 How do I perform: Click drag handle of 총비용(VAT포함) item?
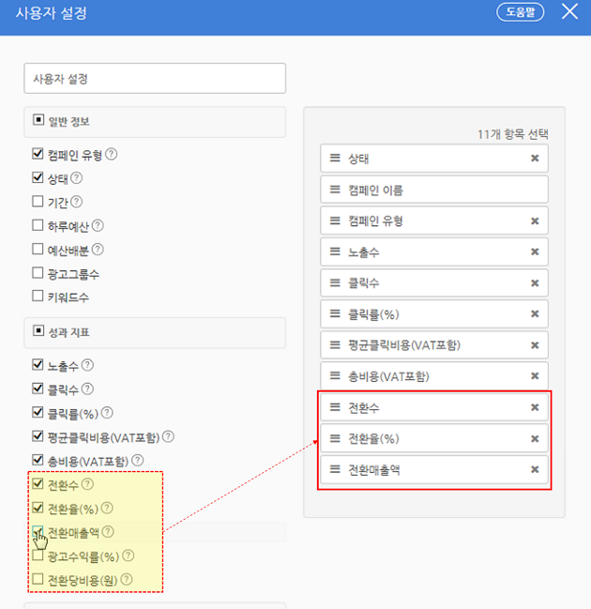click(x=335, y=376)
